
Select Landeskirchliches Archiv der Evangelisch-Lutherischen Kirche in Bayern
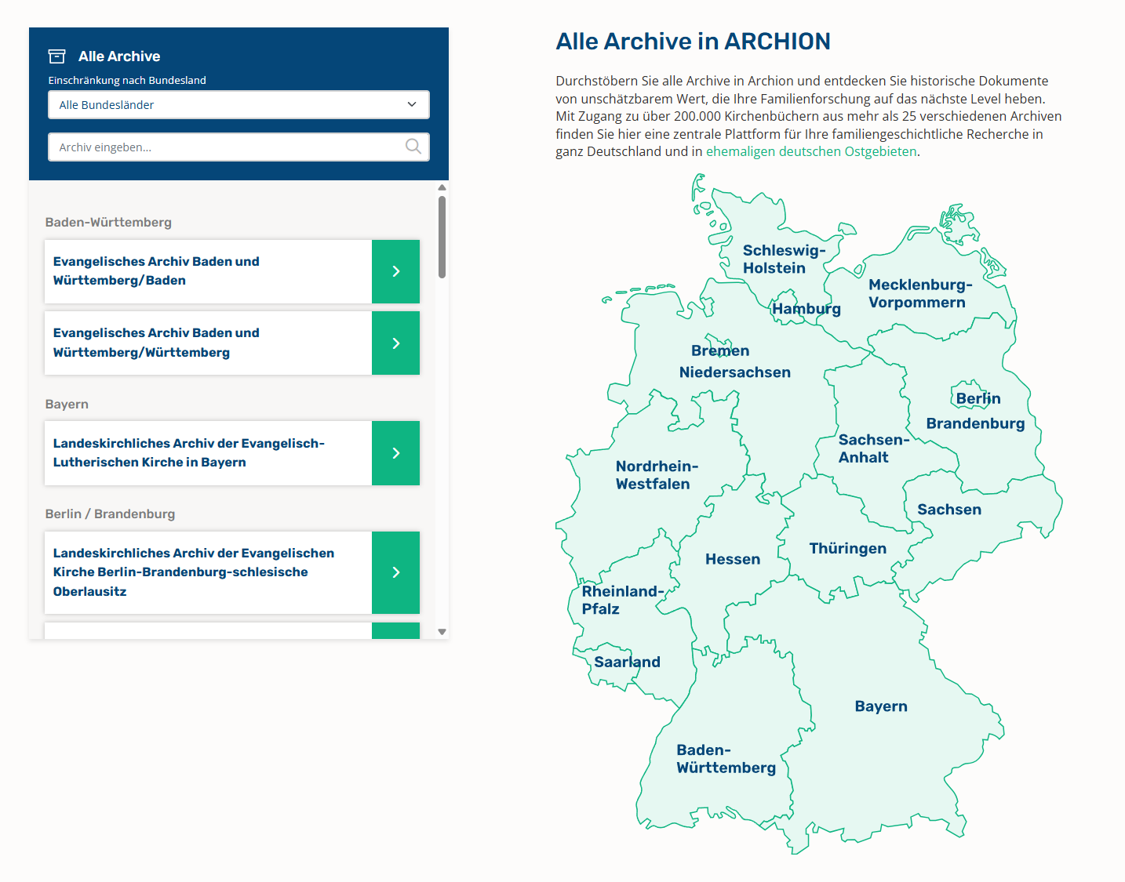pos(208,453)
